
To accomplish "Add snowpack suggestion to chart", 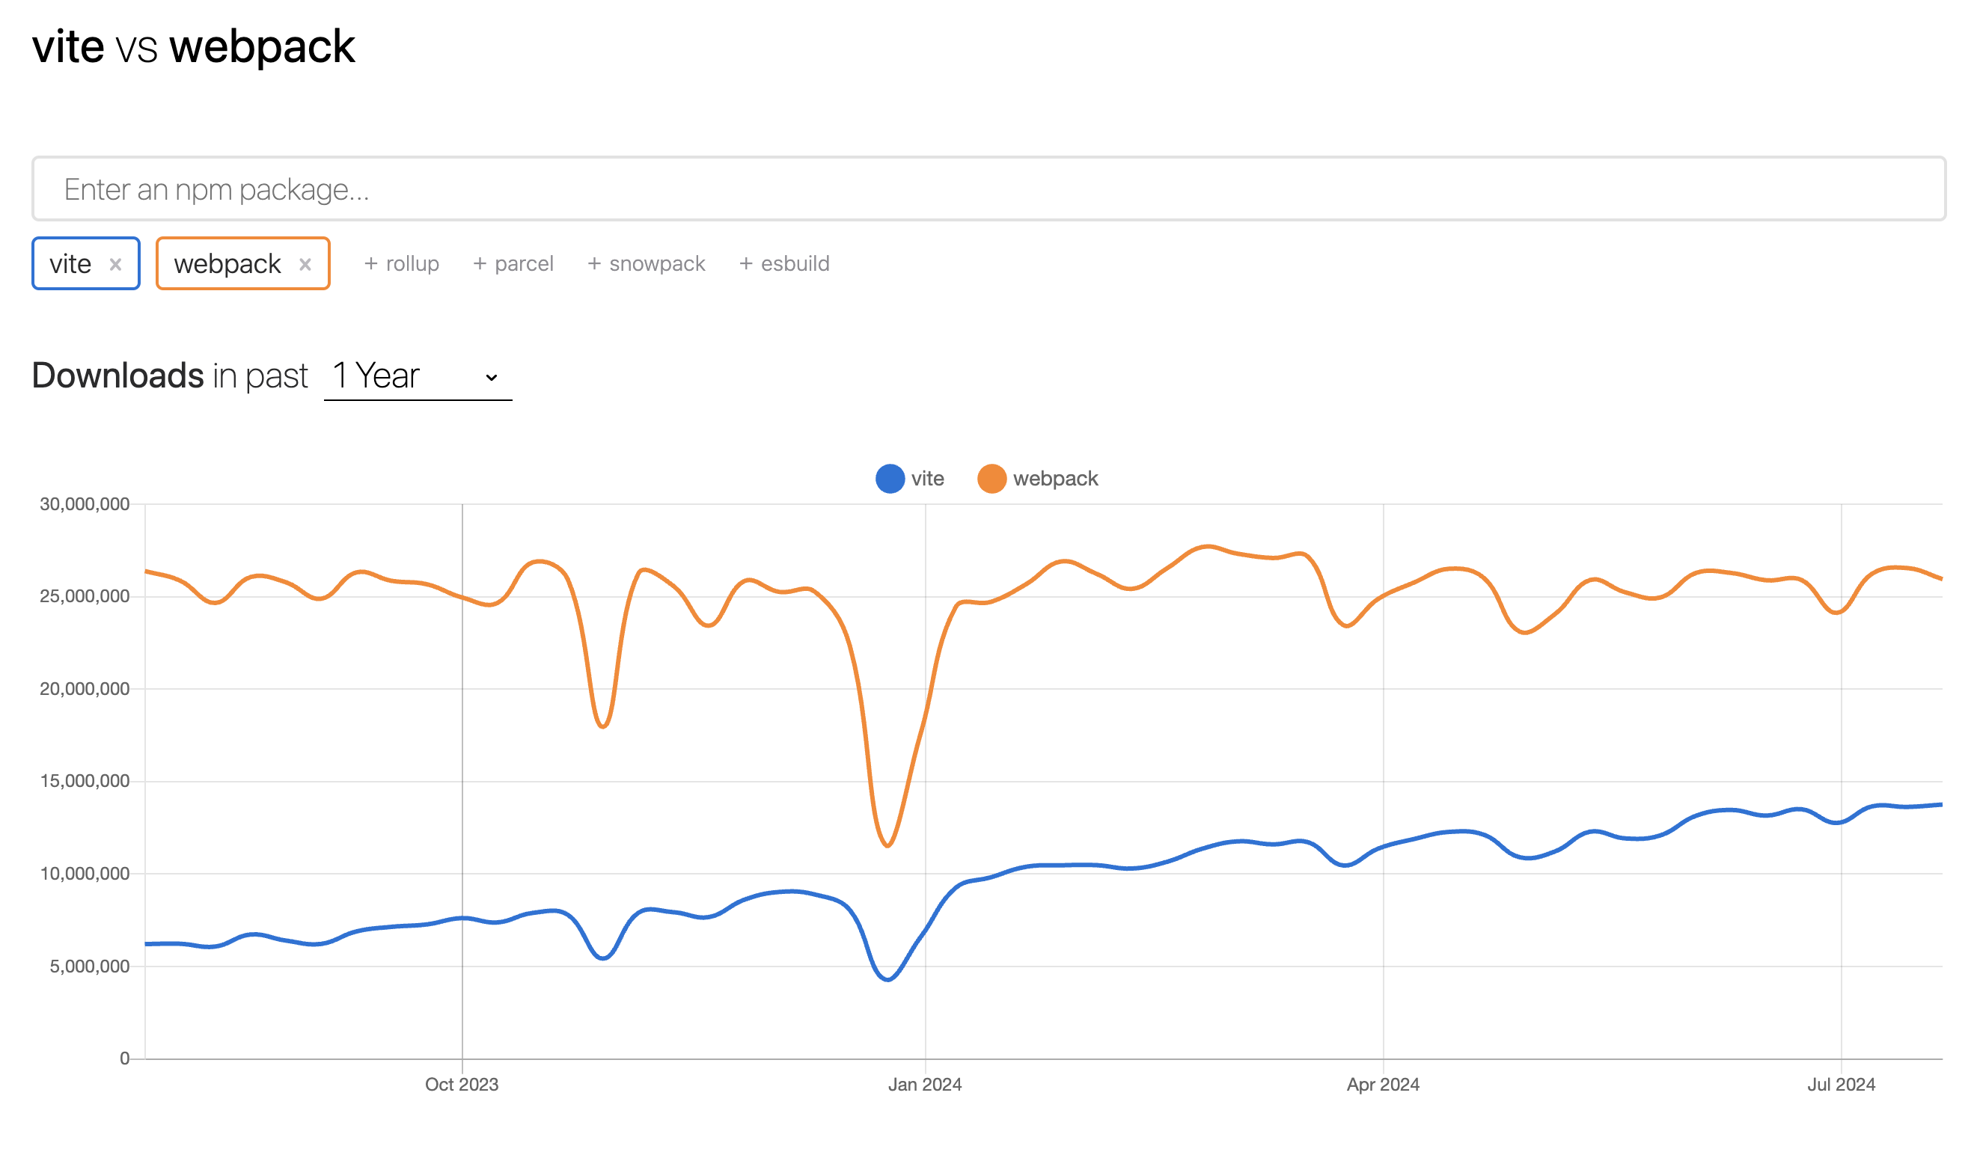I will [x=646, y=264].
